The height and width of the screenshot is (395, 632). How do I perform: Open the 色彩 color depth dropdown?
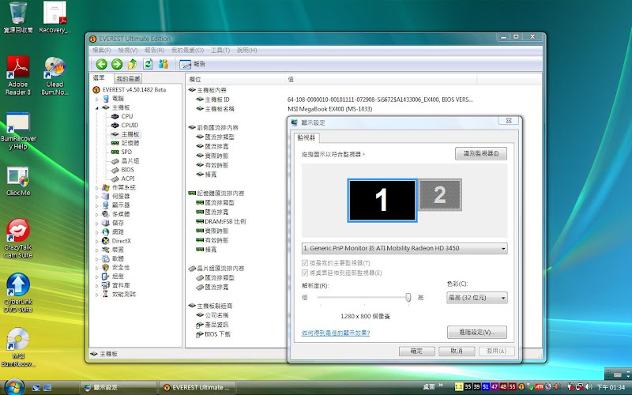[477, 298]
